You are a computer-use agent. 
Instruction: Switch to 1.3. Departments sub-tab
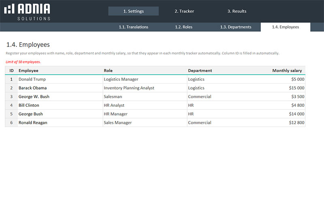click(236, 27)
